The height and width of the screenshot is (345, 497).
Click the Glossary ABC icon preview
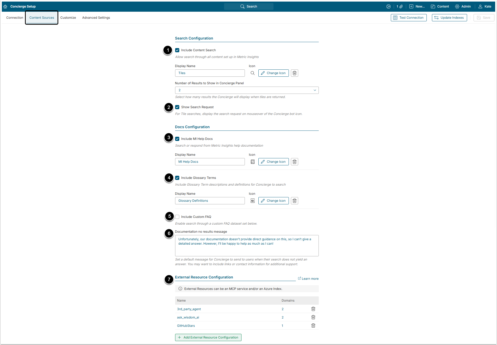point(252,201)
